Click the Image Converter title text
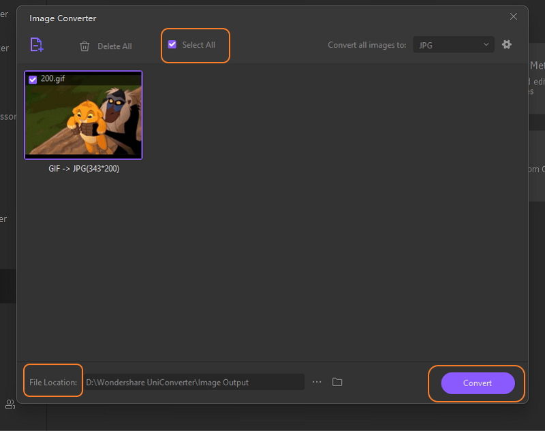The image size is (545, 431). [63, 18]
